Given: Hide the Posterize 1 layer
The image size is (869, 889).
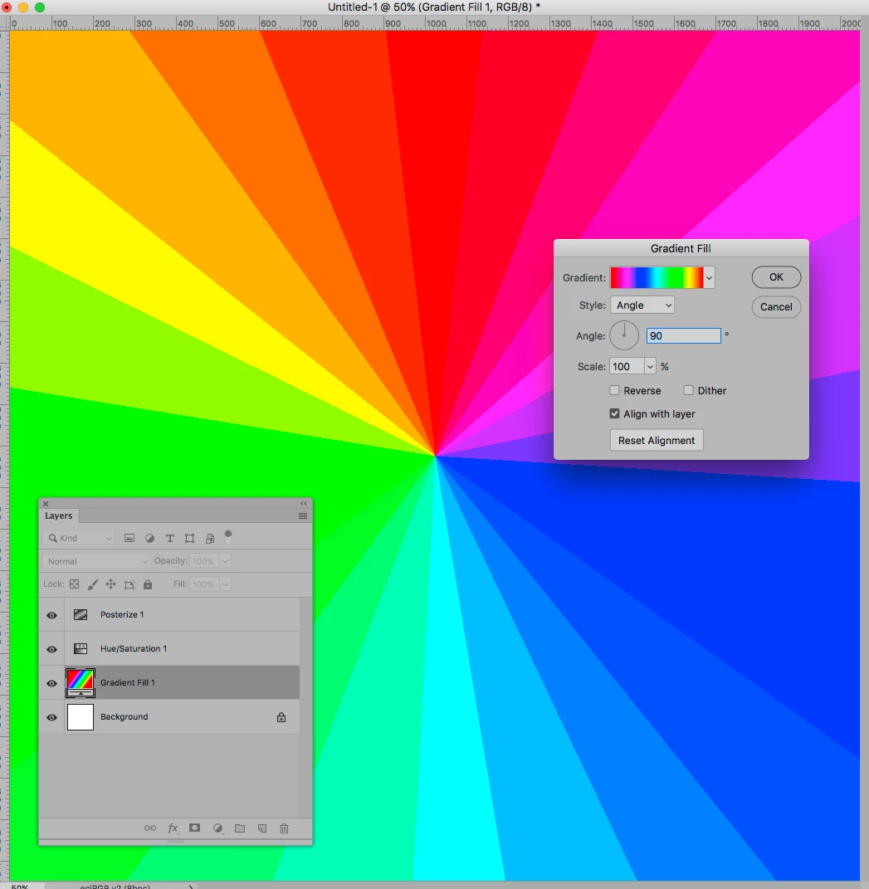Looking at the screenshot, I should pyautogui.click(x=51, y=615).
